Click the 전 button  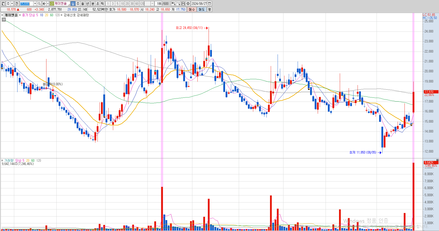16,4
